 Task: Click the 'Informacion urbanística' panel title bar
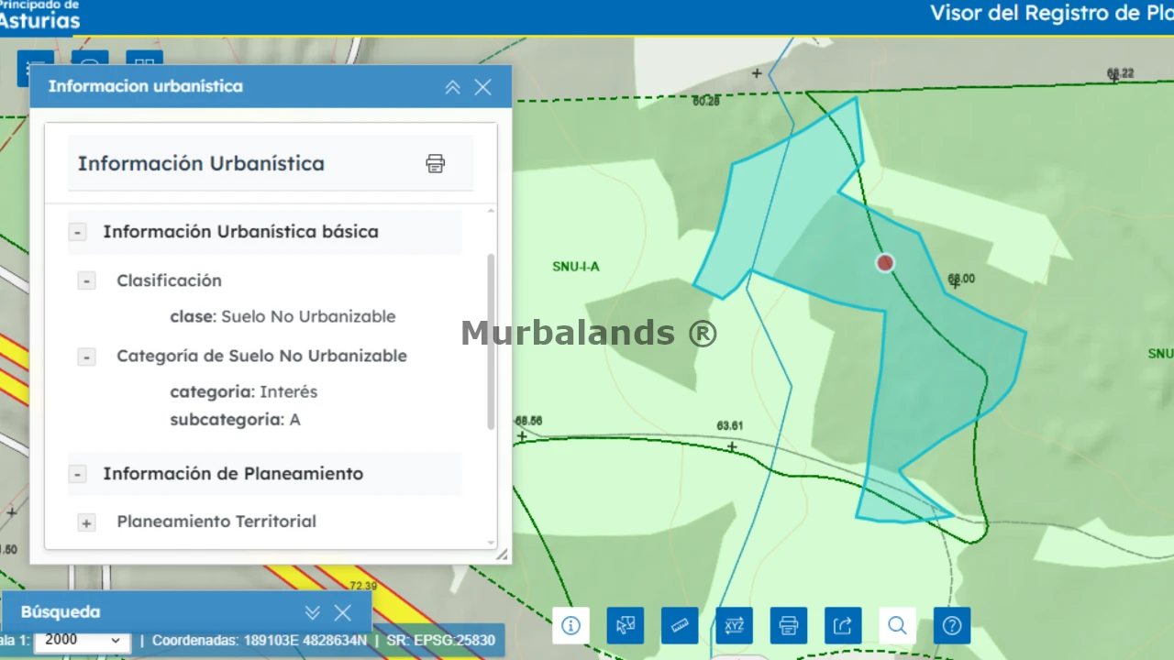[271, 87]
